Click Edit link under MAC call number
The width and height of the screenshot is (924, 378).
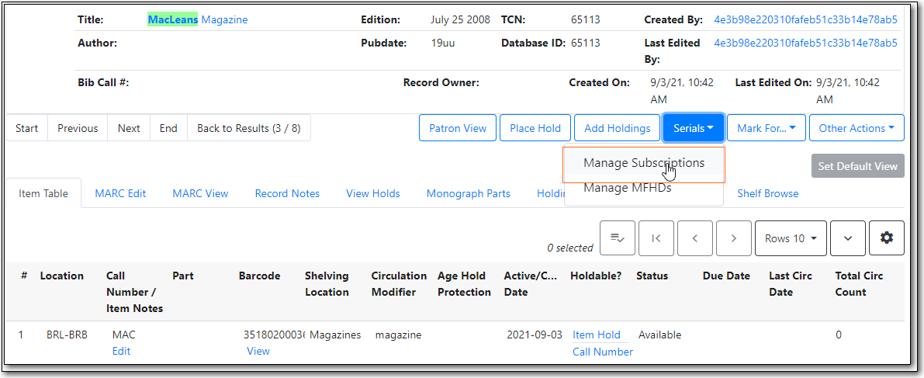pyautogui.click(x=121, y=352)
